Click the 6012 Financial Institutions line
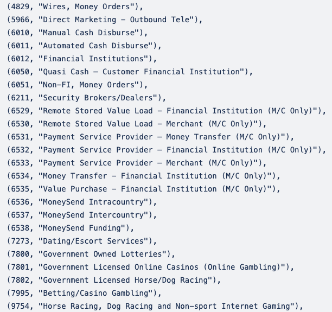332x312 pixels. pyautogui.click(x=82, y=59)
